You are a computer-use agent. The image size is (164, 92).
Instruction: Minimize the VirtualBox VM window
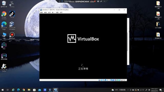(114, 10)
